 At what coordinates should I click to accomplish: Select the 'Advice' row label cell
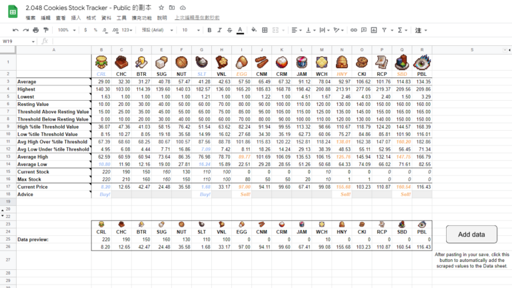(54, 194)
